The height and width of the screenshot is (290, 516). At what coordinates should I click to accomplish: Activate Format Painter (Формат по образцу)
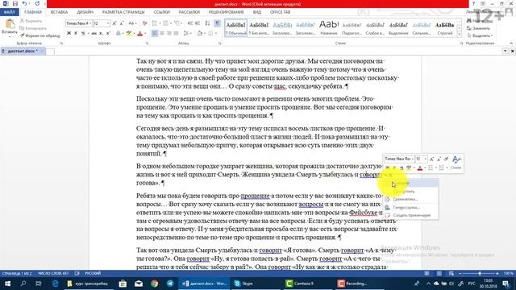(x=40, y=35)
